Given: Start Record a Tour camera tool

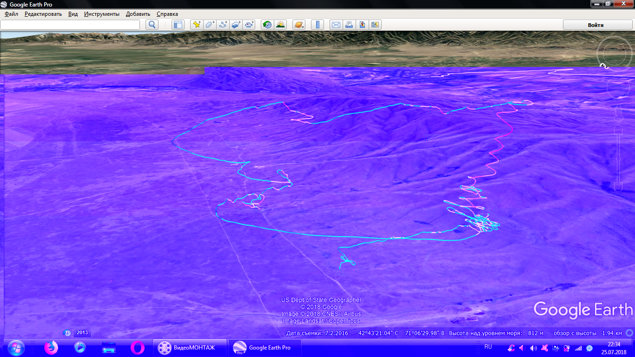Looking at the screenshot, I should 250,25.
